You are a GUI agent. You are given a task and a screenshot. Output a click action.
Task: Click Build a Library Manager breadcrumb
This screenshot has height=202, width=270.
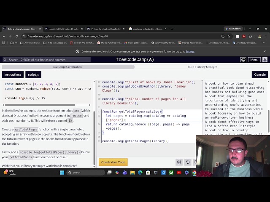click(202, 67)
